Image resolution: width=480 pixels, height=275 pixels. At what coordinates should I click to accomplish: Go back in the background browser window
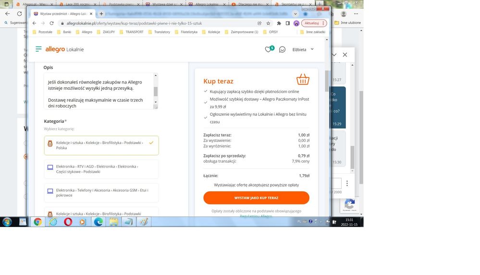coord(8,14)
